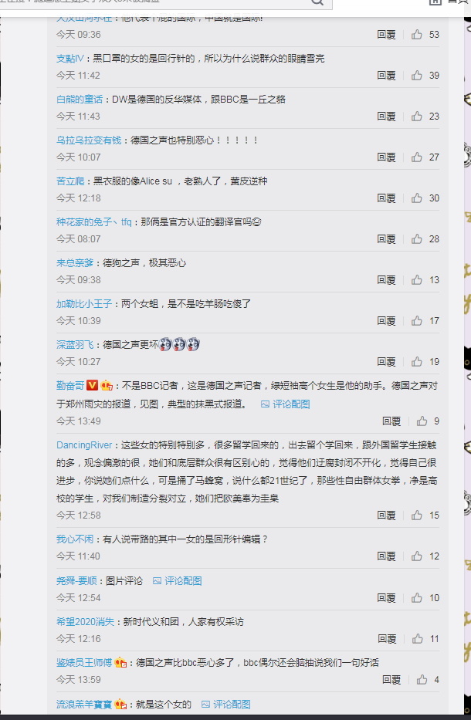
Task: Thumbs-up the comment from 苦立爬
Action: [417, 198]
